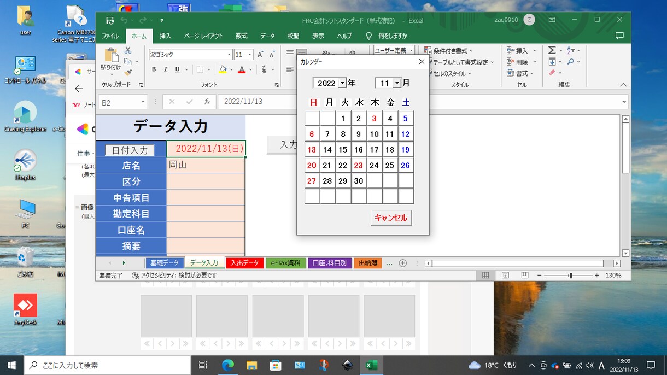Pick day 23 in the calendar
This screenshot has height=375, width=667.
click(x=359, y=165)
